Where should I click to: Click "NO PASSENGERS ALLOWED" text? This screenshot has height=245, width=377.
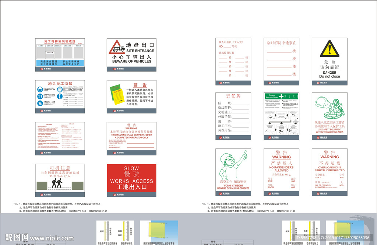(x=281, y=169)
